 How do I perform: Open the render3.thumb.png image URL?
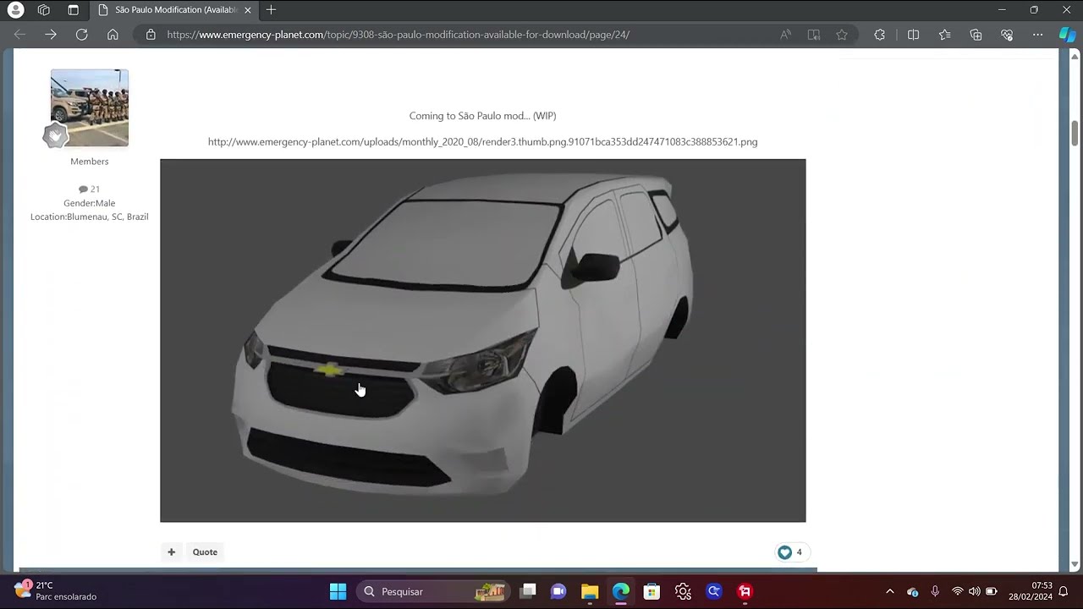[x=482, y=142]
